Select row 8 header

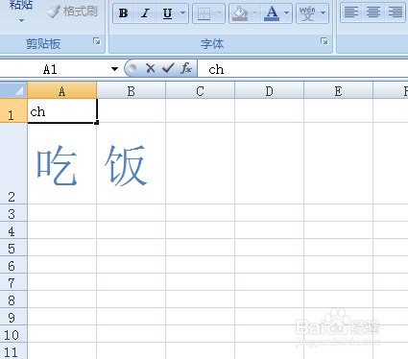click(13, 299)
